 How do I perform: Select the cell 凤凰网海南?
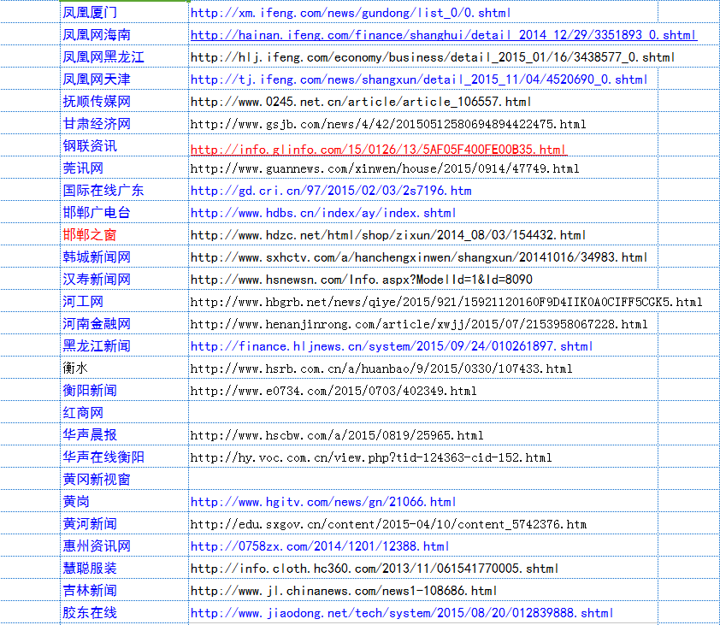pyautogui.click(x=125, y=34)
